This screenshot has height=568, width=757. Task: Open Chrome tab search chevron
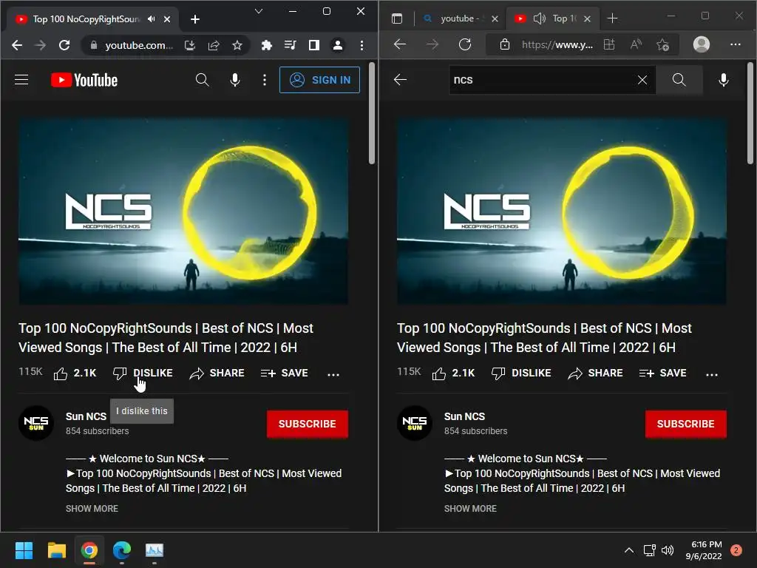259,11
